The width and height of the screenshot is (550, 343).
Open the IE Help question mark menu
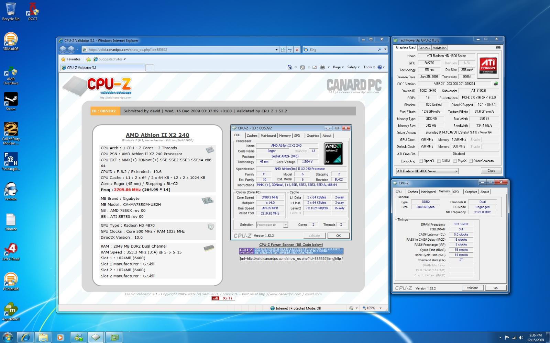point(381,67)
